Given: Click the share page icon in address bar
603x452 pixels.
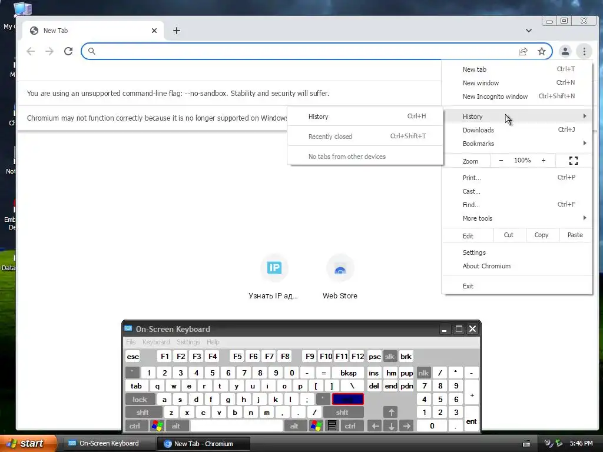Looking at the screenshot, I should (523, 52).
